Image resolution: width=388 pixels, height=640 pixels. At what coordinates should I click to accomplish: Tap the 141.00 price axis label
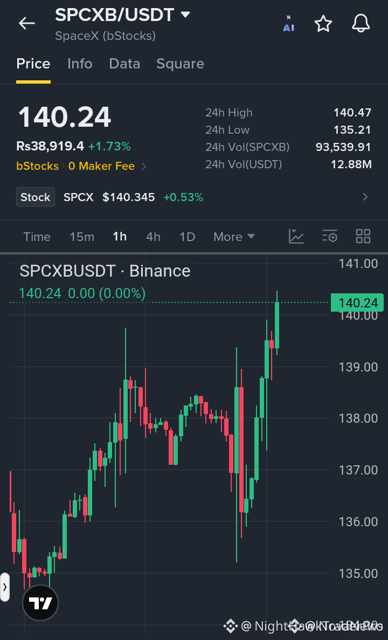[358, 264]
